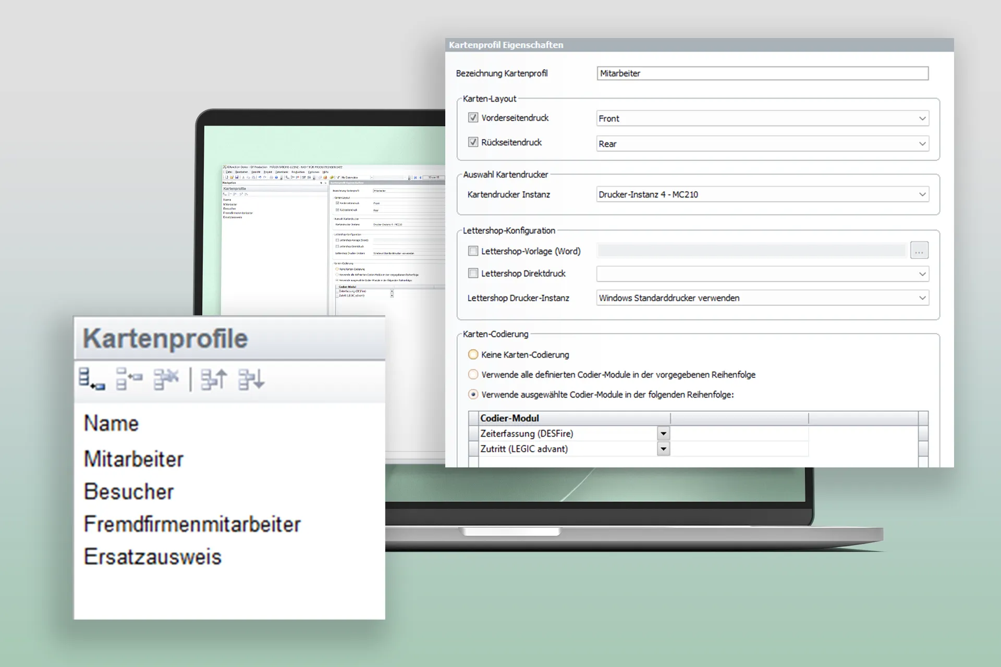Toggle the Rückseitendruck checkbox
1001x667 pixels.
(473, 142)
